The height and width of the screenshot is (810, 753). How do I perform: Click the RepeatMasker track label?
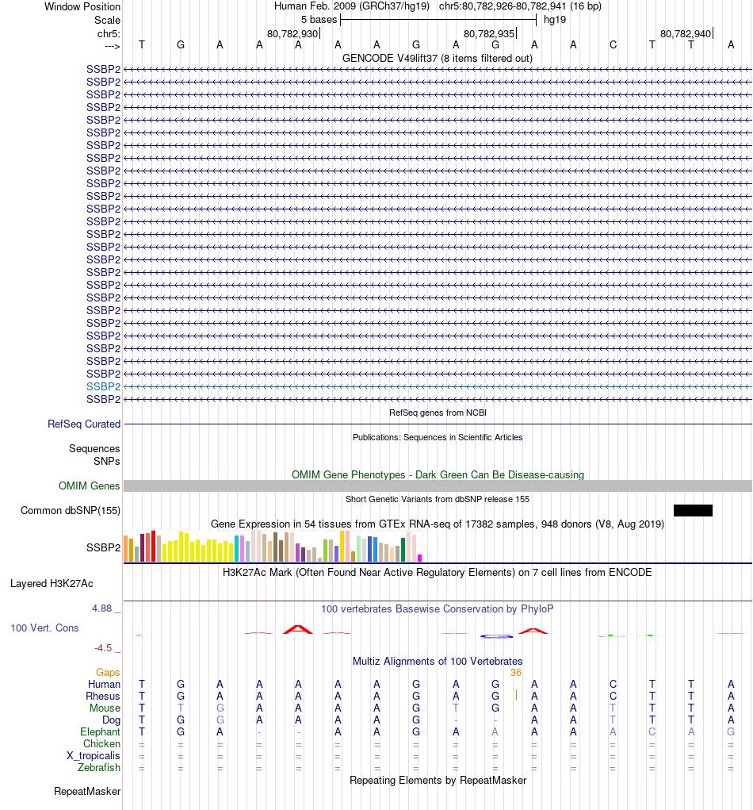[87, 792]
